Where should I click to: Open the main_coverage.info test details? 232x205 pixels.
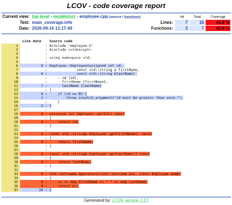point(52,22)
